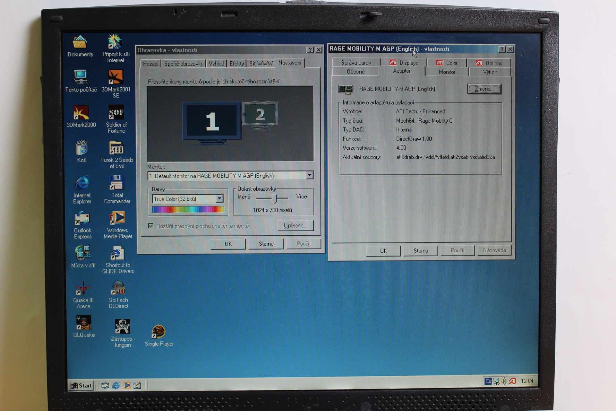
Task: Click the graphics adapter card icon
Action: click(346, 89)
